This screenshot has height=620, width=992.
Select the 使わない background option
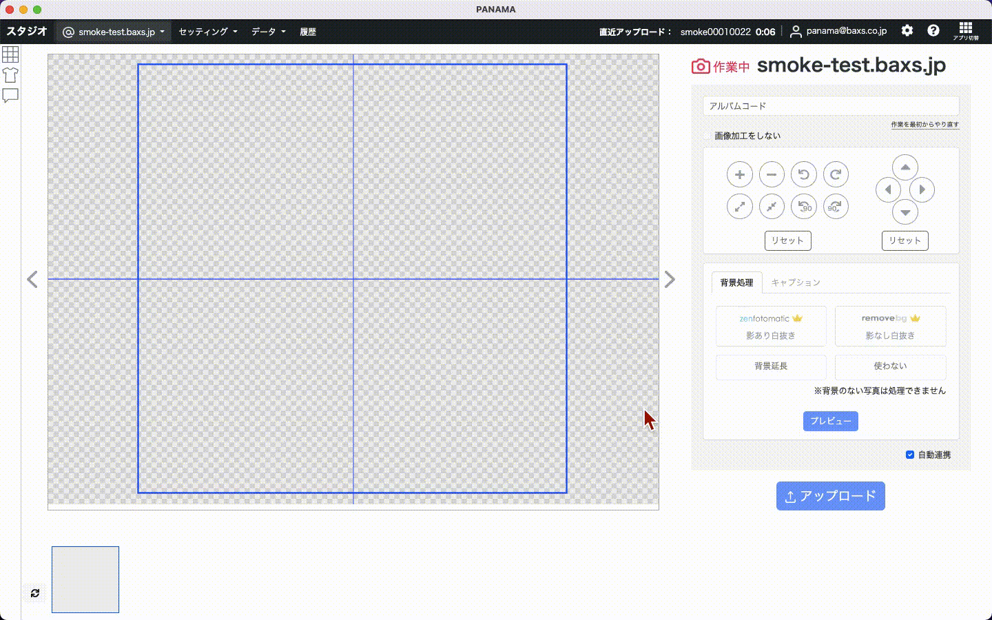(890, 366)
